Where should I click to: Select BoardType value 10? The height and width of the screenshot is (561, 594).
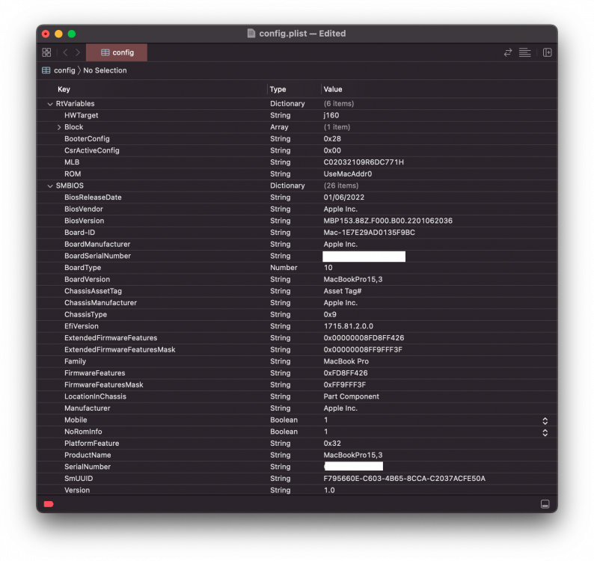[x=328, y=268]
